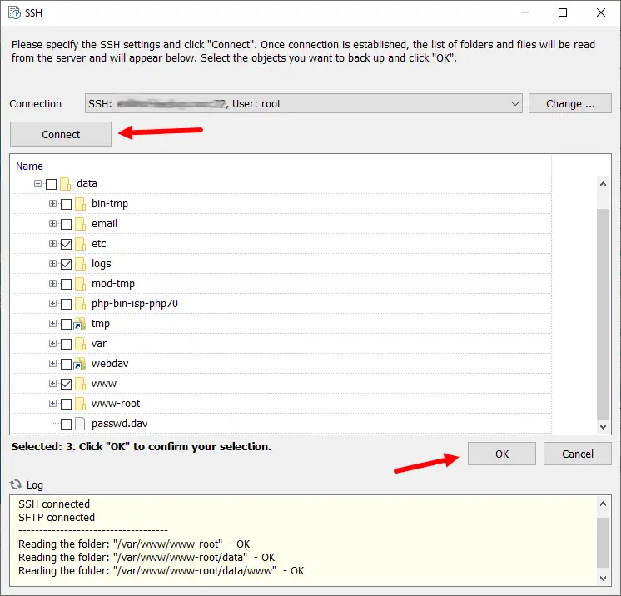Uncheck the www checkbox
Screen dimensions: 621x596
(66, 384)
